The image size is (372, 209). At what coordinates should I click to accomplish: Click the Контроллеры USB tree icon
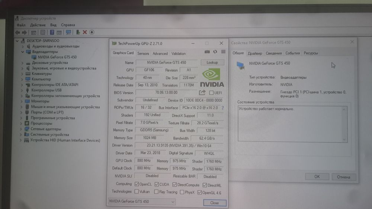27,90
